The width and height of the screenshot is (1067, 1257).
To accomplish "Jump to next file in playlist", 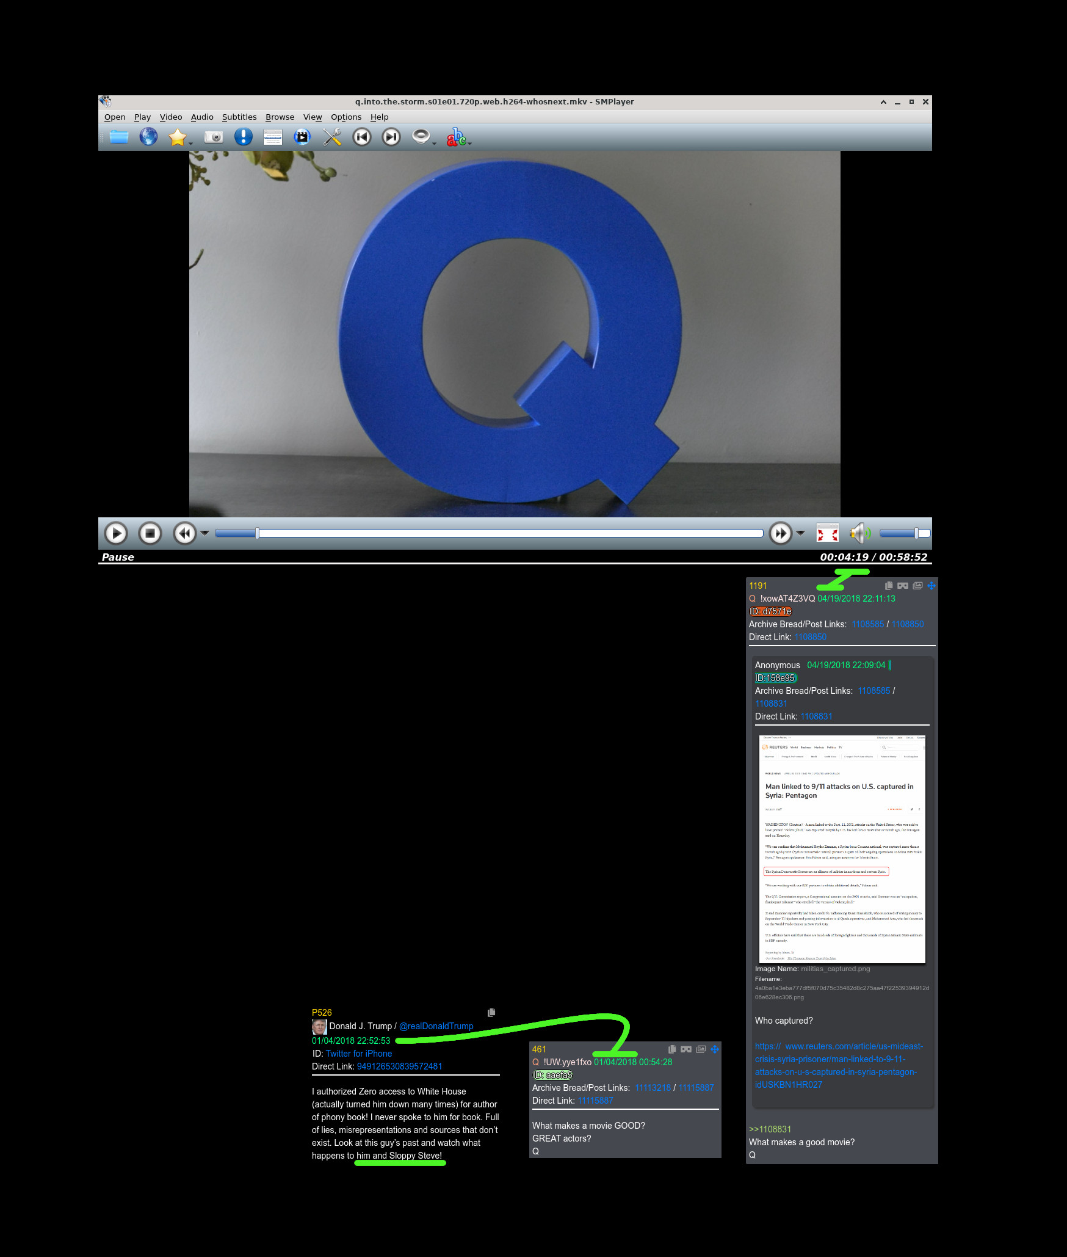I will [391, 137].
